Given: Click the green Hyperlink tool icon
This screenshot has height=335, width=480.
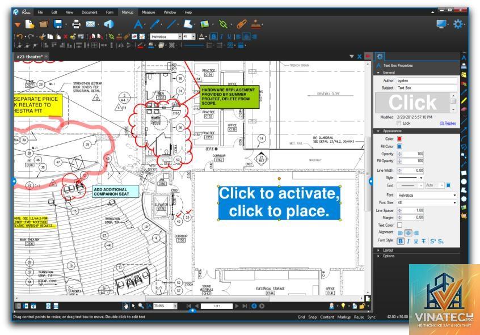Looking at the screenshot, I should tap(223, 24).
